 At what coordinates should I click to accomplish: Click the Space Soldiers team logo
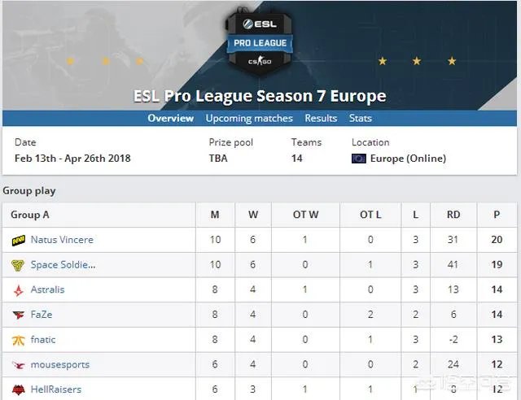tap(18, 265)
